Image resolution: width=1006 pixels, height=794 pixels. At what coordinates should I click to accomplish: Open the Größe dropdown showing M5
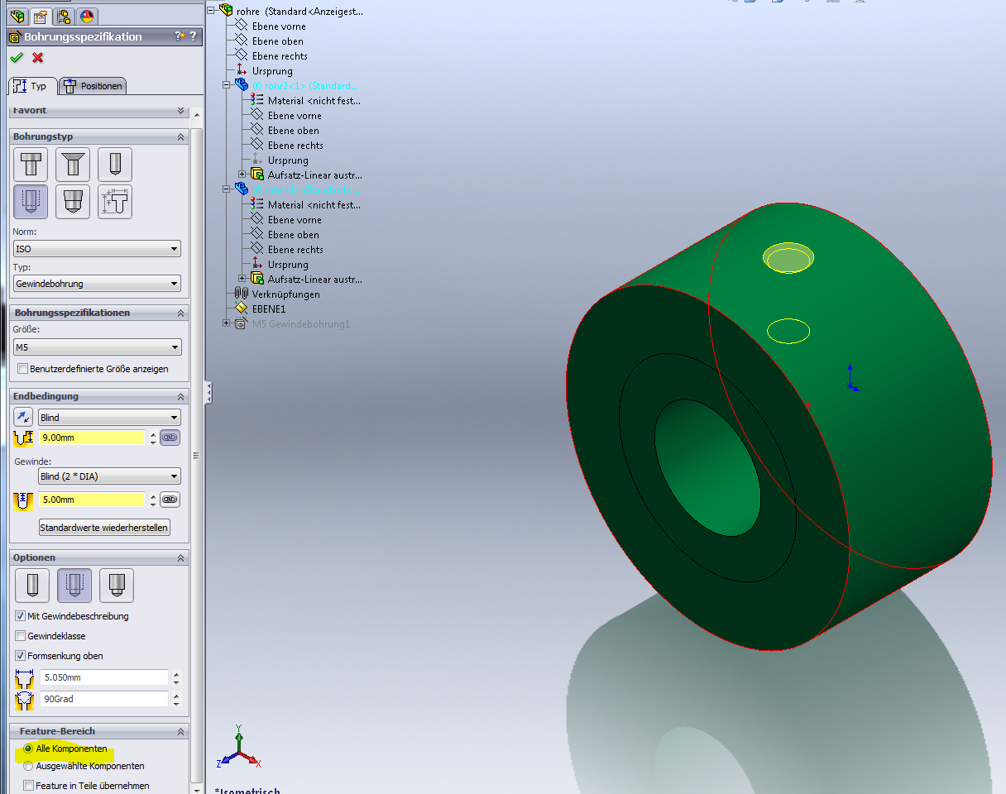[98, 347]
